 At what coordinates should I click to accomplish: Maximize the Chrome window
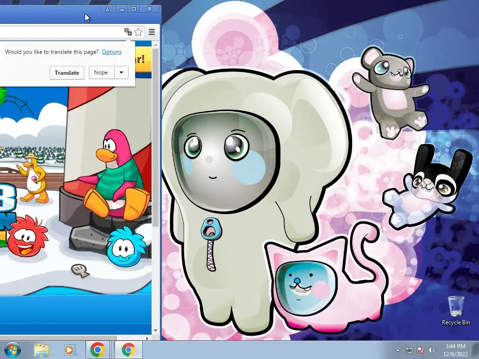tap(134, 9)
